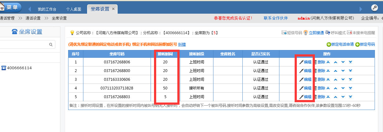Move seat 037163330606 to top with double-up arrow

[328, 80]
